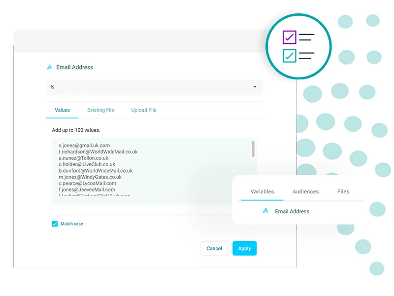Click the purple checkmark box icon
The image size is (394, 296).
click(289, 37)
